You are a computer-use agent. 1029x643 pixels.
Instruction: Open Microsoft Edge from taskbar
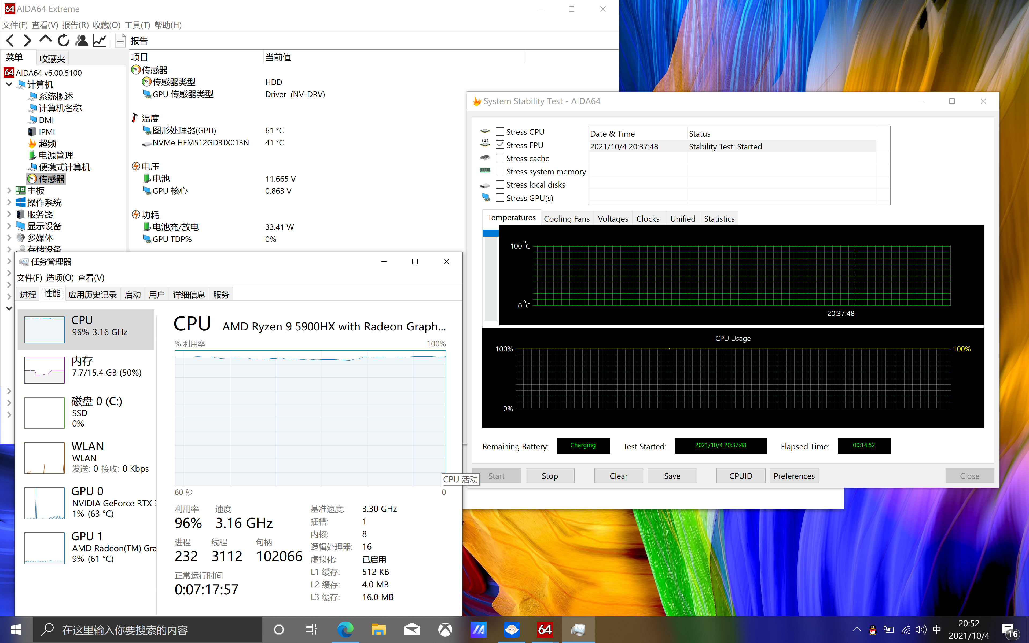[345, 629]
